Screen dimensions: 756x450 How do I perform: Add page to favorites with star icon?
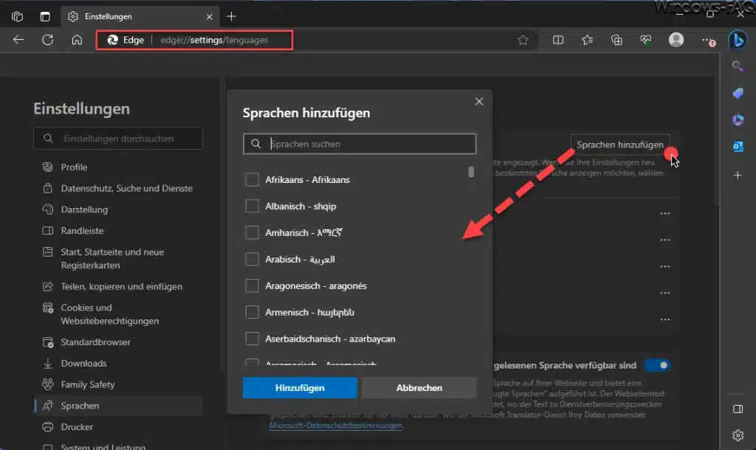click(523, 40)
